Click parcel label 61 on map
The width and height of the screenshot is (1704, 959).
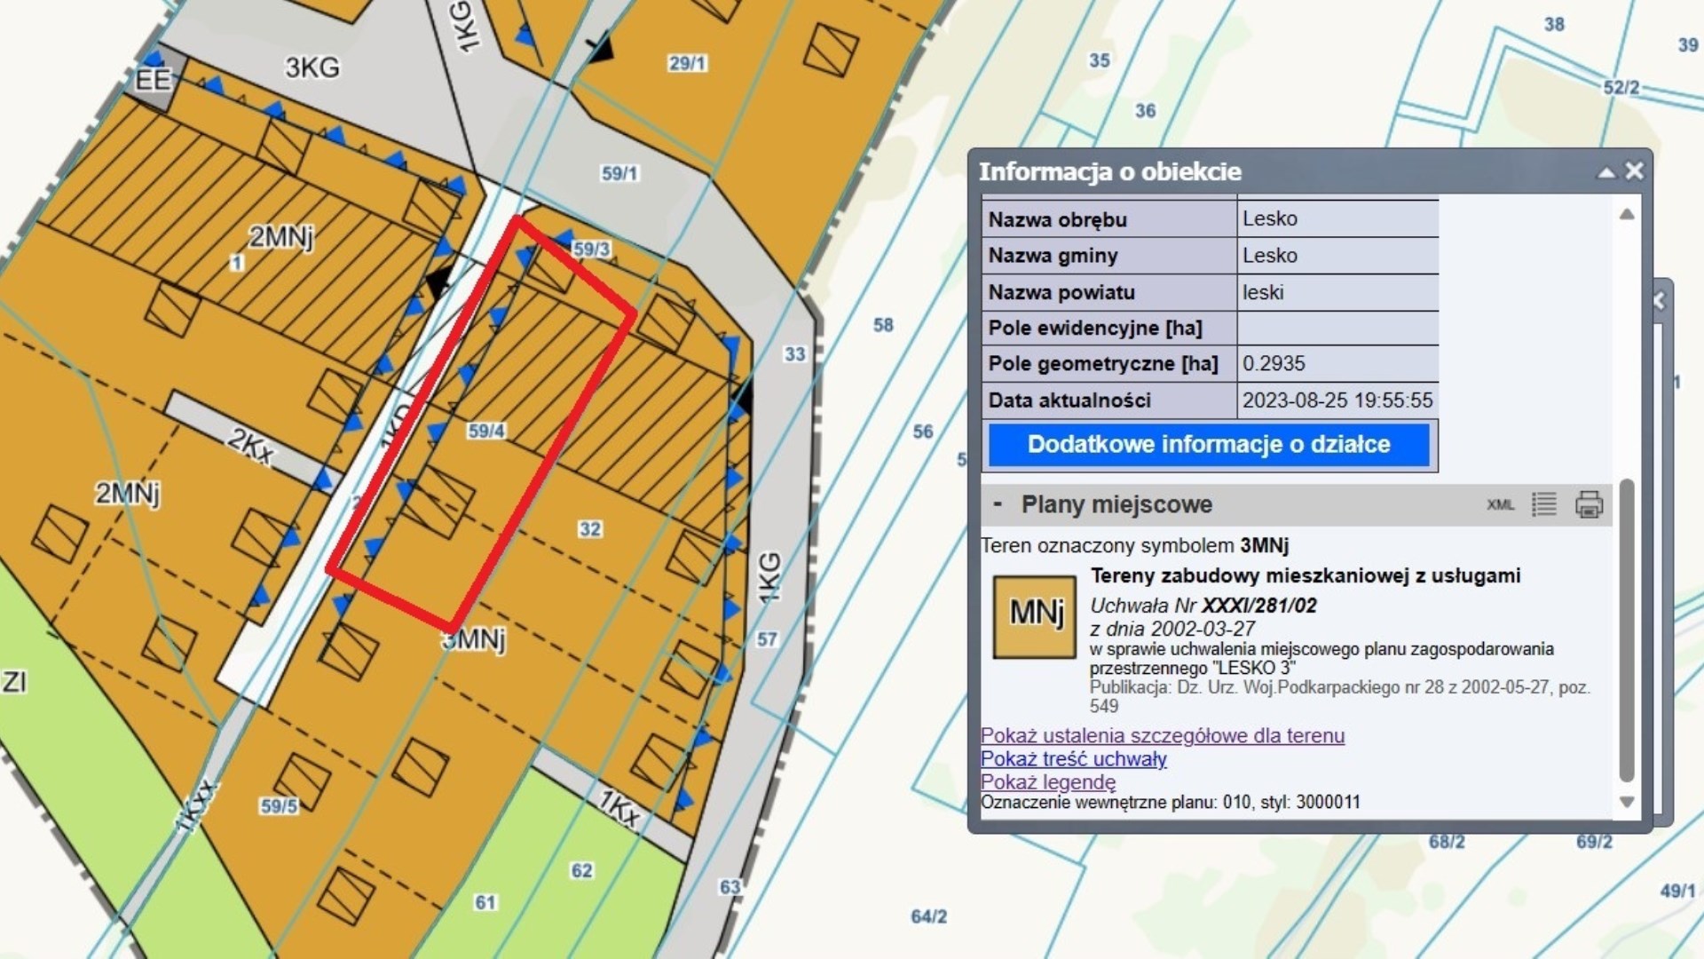click(485, 902)
